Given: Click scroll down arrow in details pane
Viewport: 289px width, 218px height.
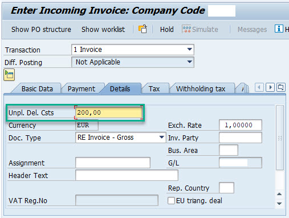Looking at the screenshot, I should (x=279, y=204).
